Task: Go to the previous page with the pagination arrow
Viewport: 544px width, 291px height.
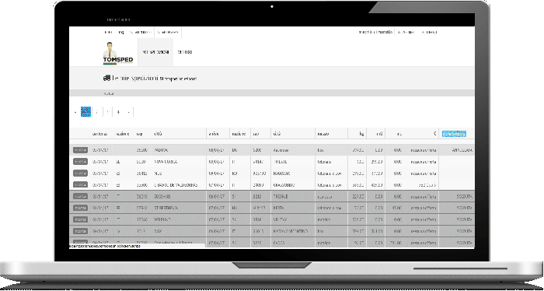Action: [75, 112]
